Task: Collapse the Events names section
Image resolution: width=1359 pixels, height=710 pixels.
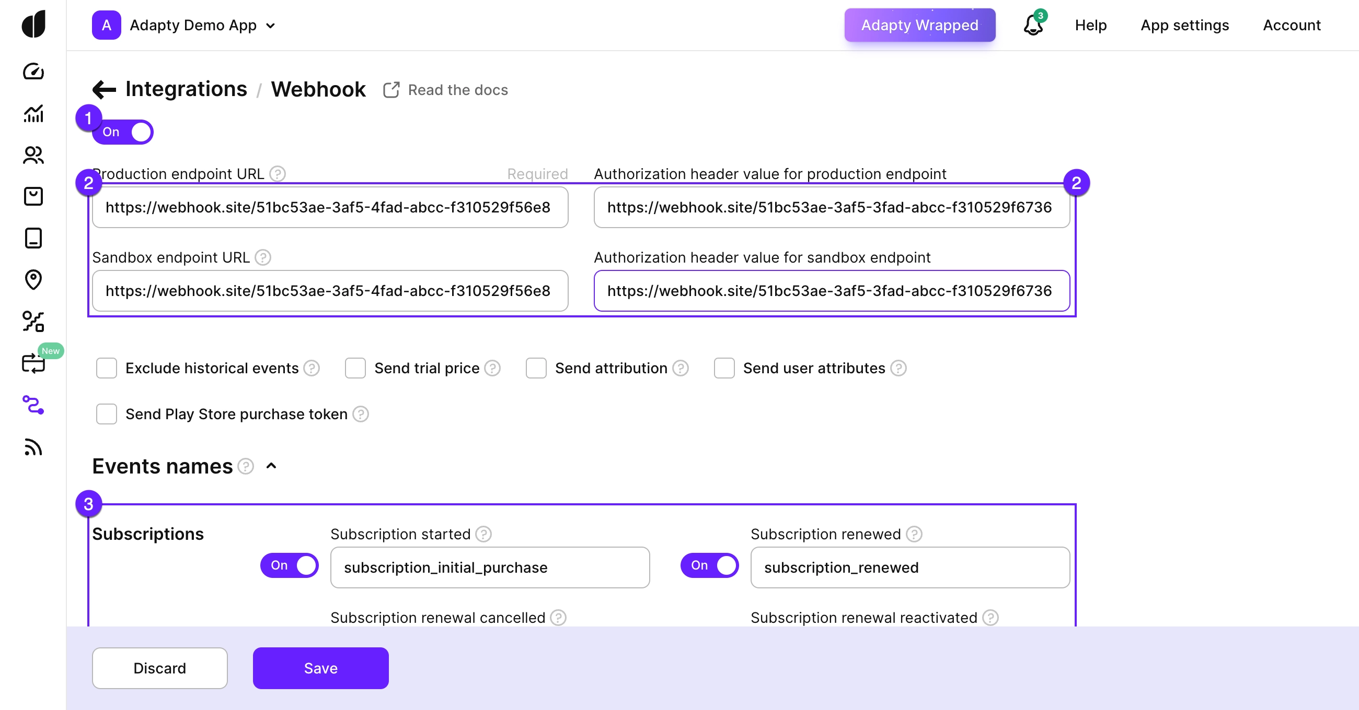Action: click(x=271, y=467)
